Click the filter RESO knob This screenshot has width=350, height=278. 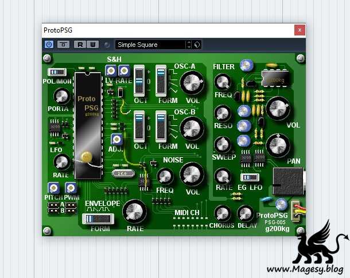coord(222,113)
